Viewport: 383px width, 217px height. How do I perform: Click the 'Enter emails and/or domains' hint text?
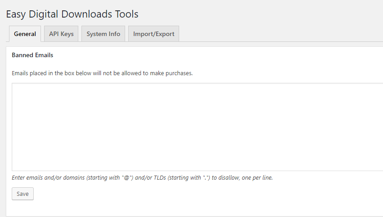(142, 178)
